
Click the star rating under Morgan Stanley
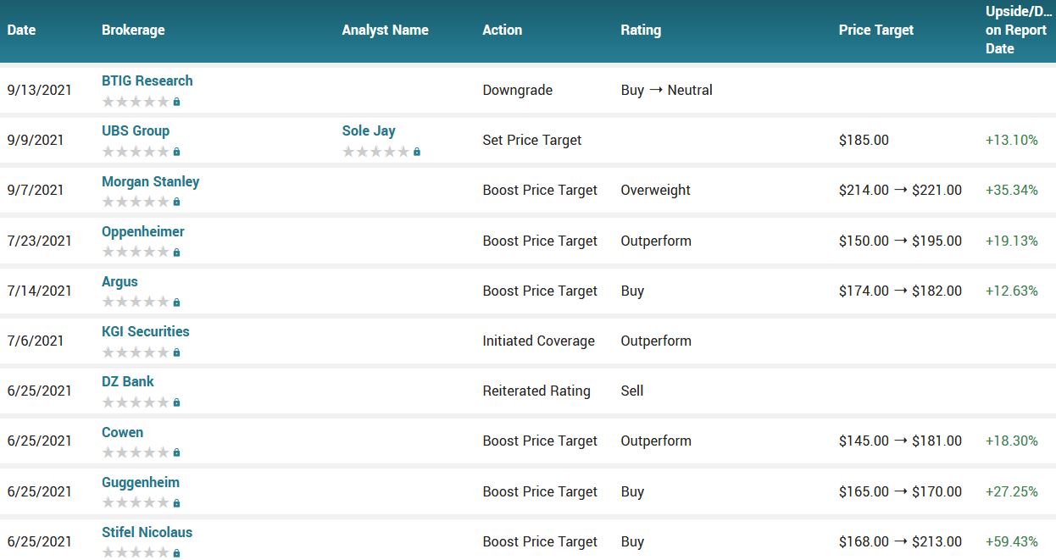pyautogui.click(x=136, y=202)
